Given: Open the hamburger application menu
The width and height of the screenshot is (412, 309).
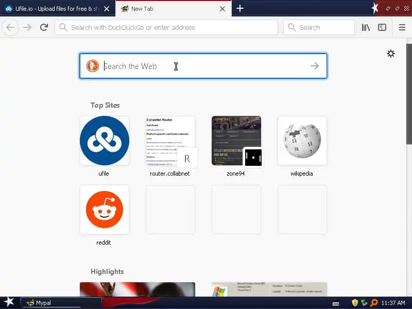Looking at the screenshot, I should (x=402, y=27).
